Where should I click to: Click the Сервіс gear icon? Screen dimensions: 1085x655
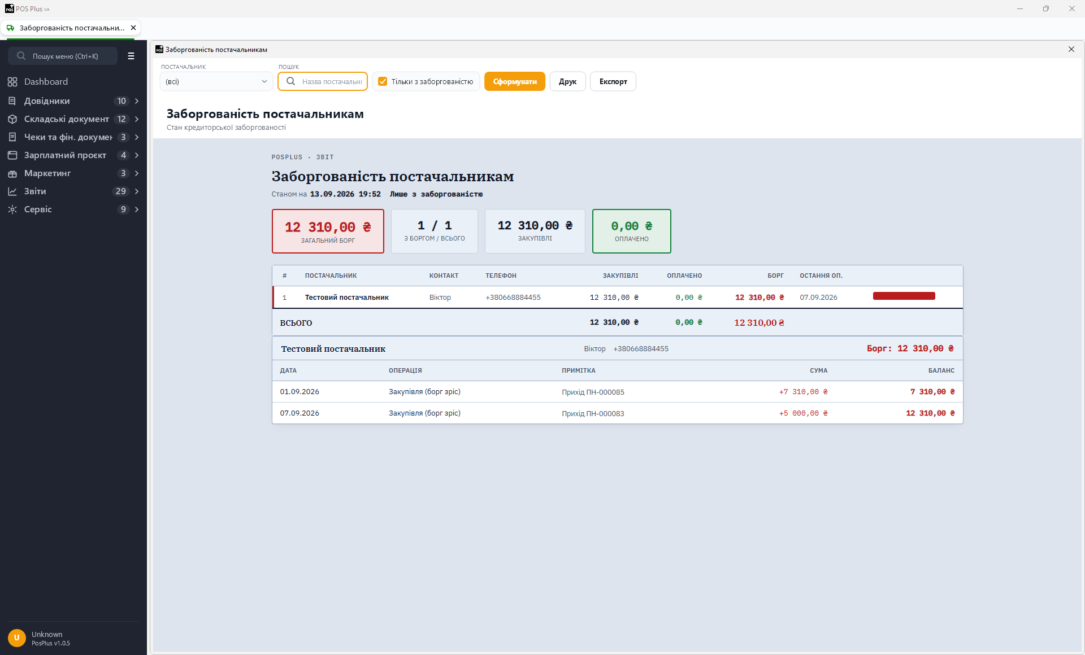12,209
